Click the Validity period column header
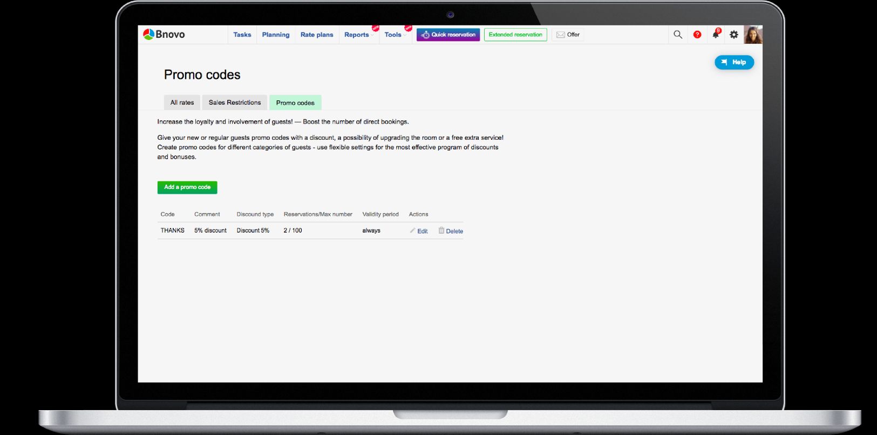 pos(380,214)
